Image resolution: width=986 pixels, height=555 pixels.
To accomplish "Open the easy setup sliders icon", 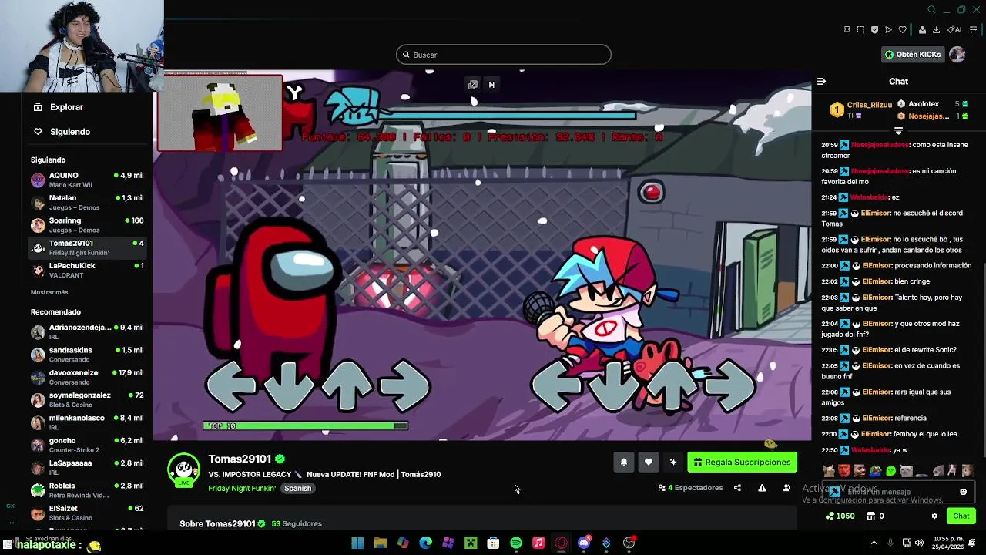I will click(973, 30).
